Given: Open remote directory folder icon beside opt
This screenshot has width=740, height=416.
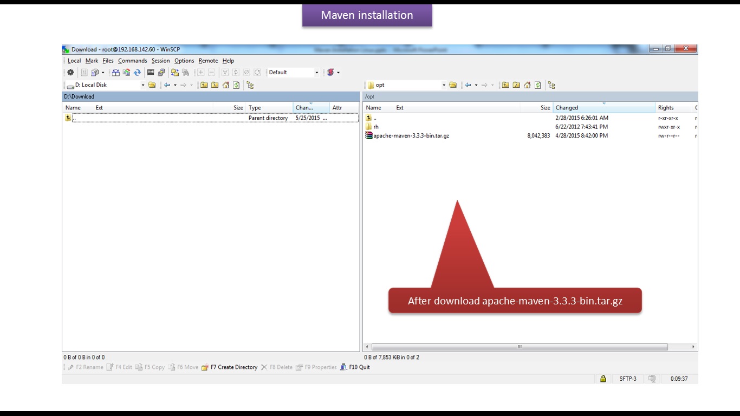Looking at the screenshot, I should point(453,85).
